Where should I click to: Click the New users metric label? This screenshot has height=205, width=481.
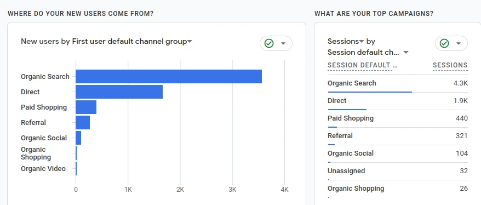(x=39, y=42)
